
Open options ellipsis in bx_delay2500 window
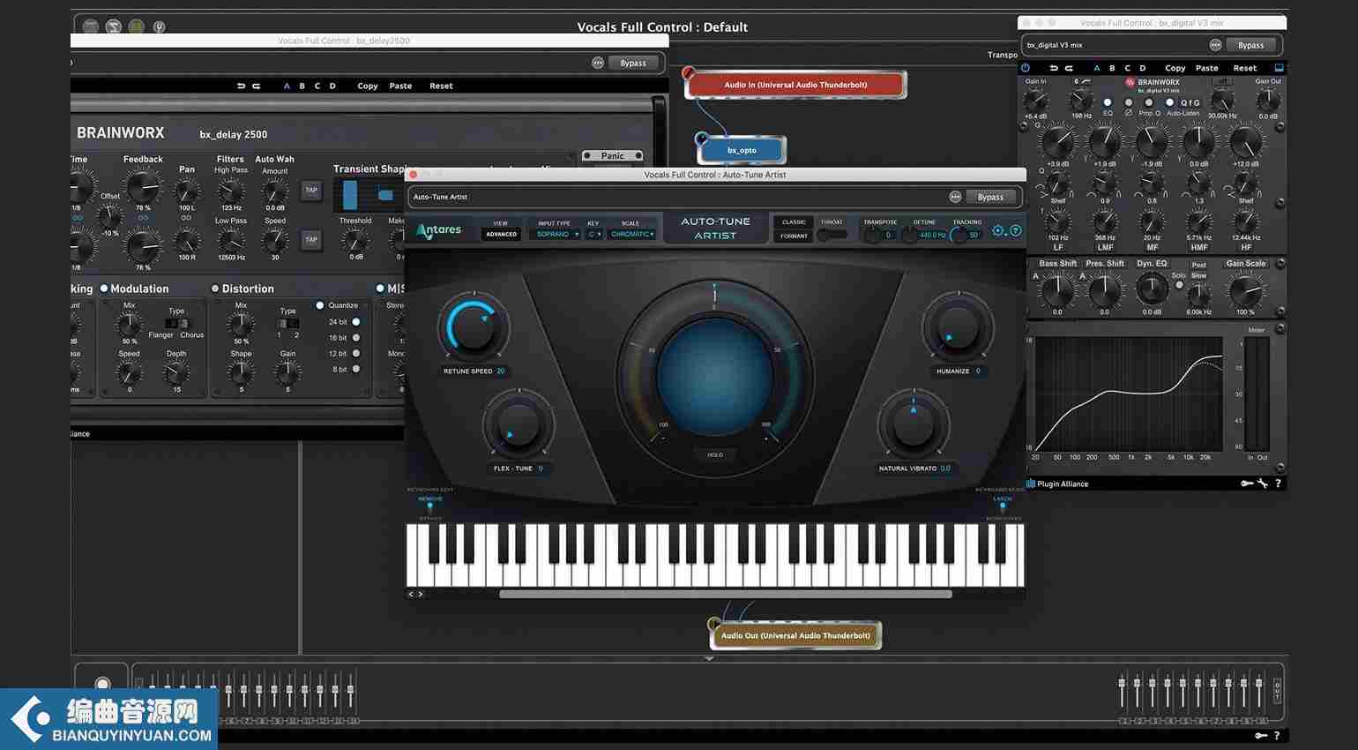click(598, 63)
